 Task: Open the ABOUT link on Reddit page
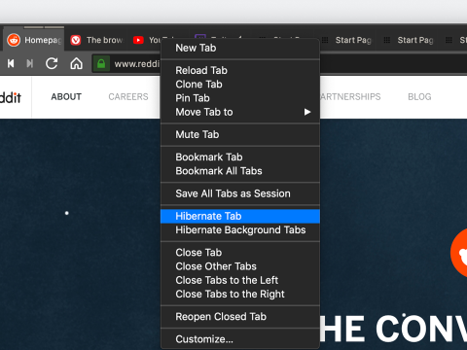tap(66, 97)
